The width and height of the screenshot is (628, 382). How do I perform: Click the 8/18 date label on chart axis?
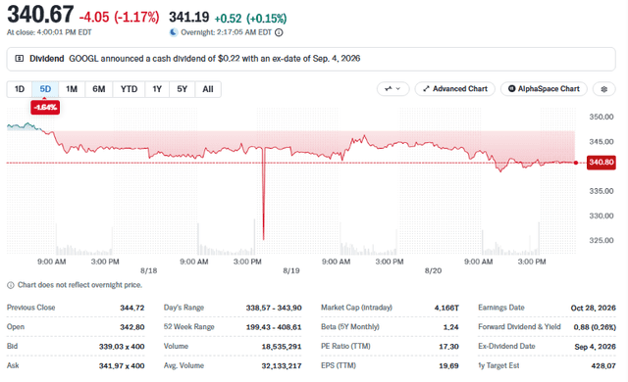coord(148,271)
